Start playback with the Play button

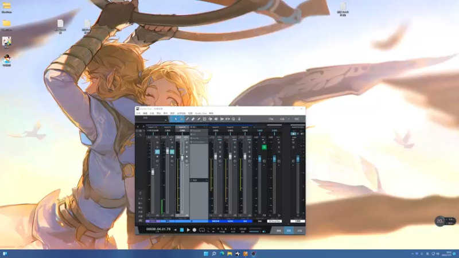188,230
